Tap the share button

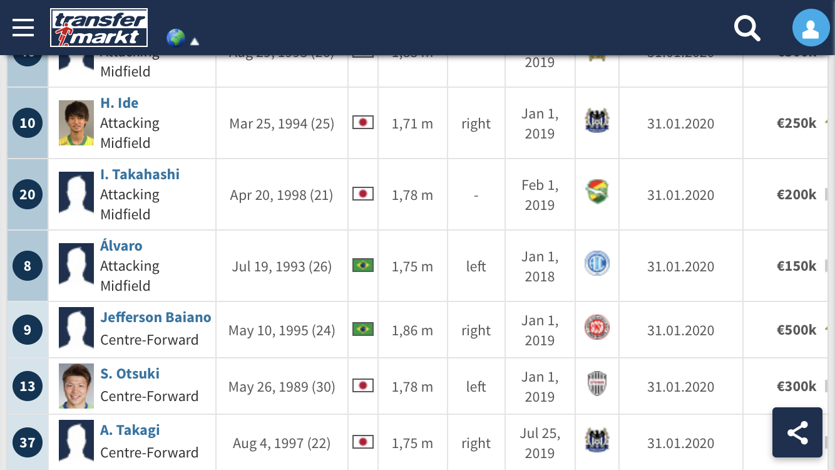797,432
